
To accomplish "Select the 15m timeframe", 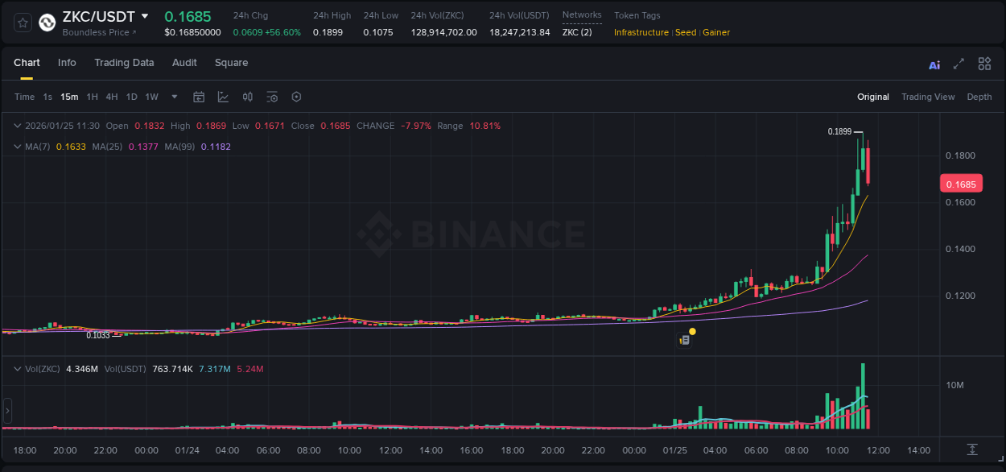I will coord(68,97).
